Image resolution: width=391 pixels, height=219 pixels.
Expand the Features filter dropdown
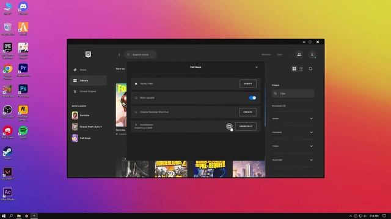point(292,133)
